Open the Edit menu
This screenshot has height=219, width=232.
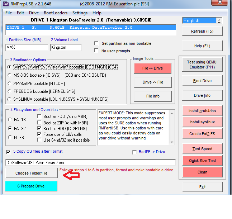[20, 13]
